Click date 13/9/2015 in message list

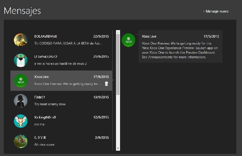coord(101,97)
